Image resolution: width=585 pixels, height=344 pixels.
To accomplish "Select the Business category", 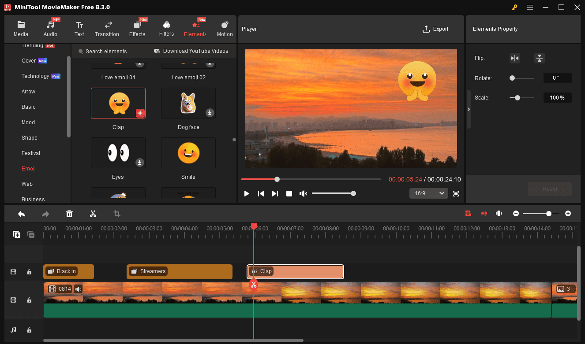I will pyautogui.click(x=33, y=200).
